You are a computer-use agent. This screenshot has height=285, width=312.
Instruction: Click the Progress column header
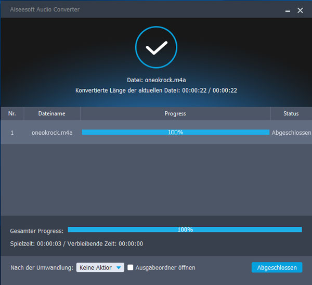[x=175, y=113]
